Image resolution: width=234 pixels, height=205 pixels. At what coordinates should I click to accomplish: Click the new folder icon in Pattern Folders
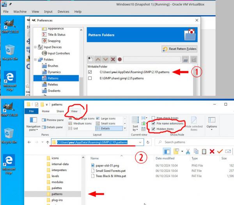[x=90, y=59]
